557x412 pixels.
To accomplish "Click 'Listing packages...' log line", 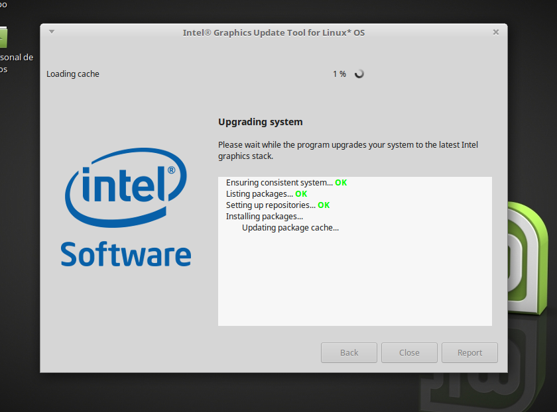I will (259, 194).
